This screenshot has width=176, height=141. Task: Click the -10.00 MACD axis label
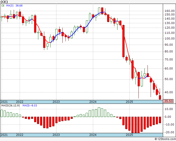tap(169, 124)
